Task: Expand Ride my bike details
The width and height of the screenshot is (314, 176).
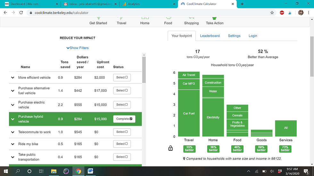Action: point(12,144)
